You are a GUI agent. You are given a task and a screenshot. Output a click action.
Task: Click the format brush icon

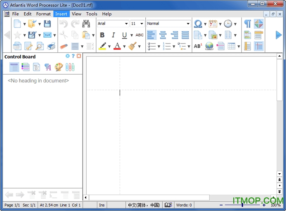click(132, 46)
